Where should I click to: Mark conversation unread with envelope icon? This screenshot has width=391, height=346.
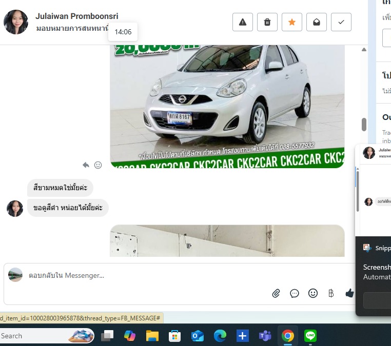317,22
